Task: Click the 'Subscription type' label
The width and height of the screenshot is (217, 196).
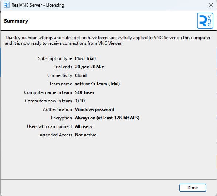Action: 55,58
